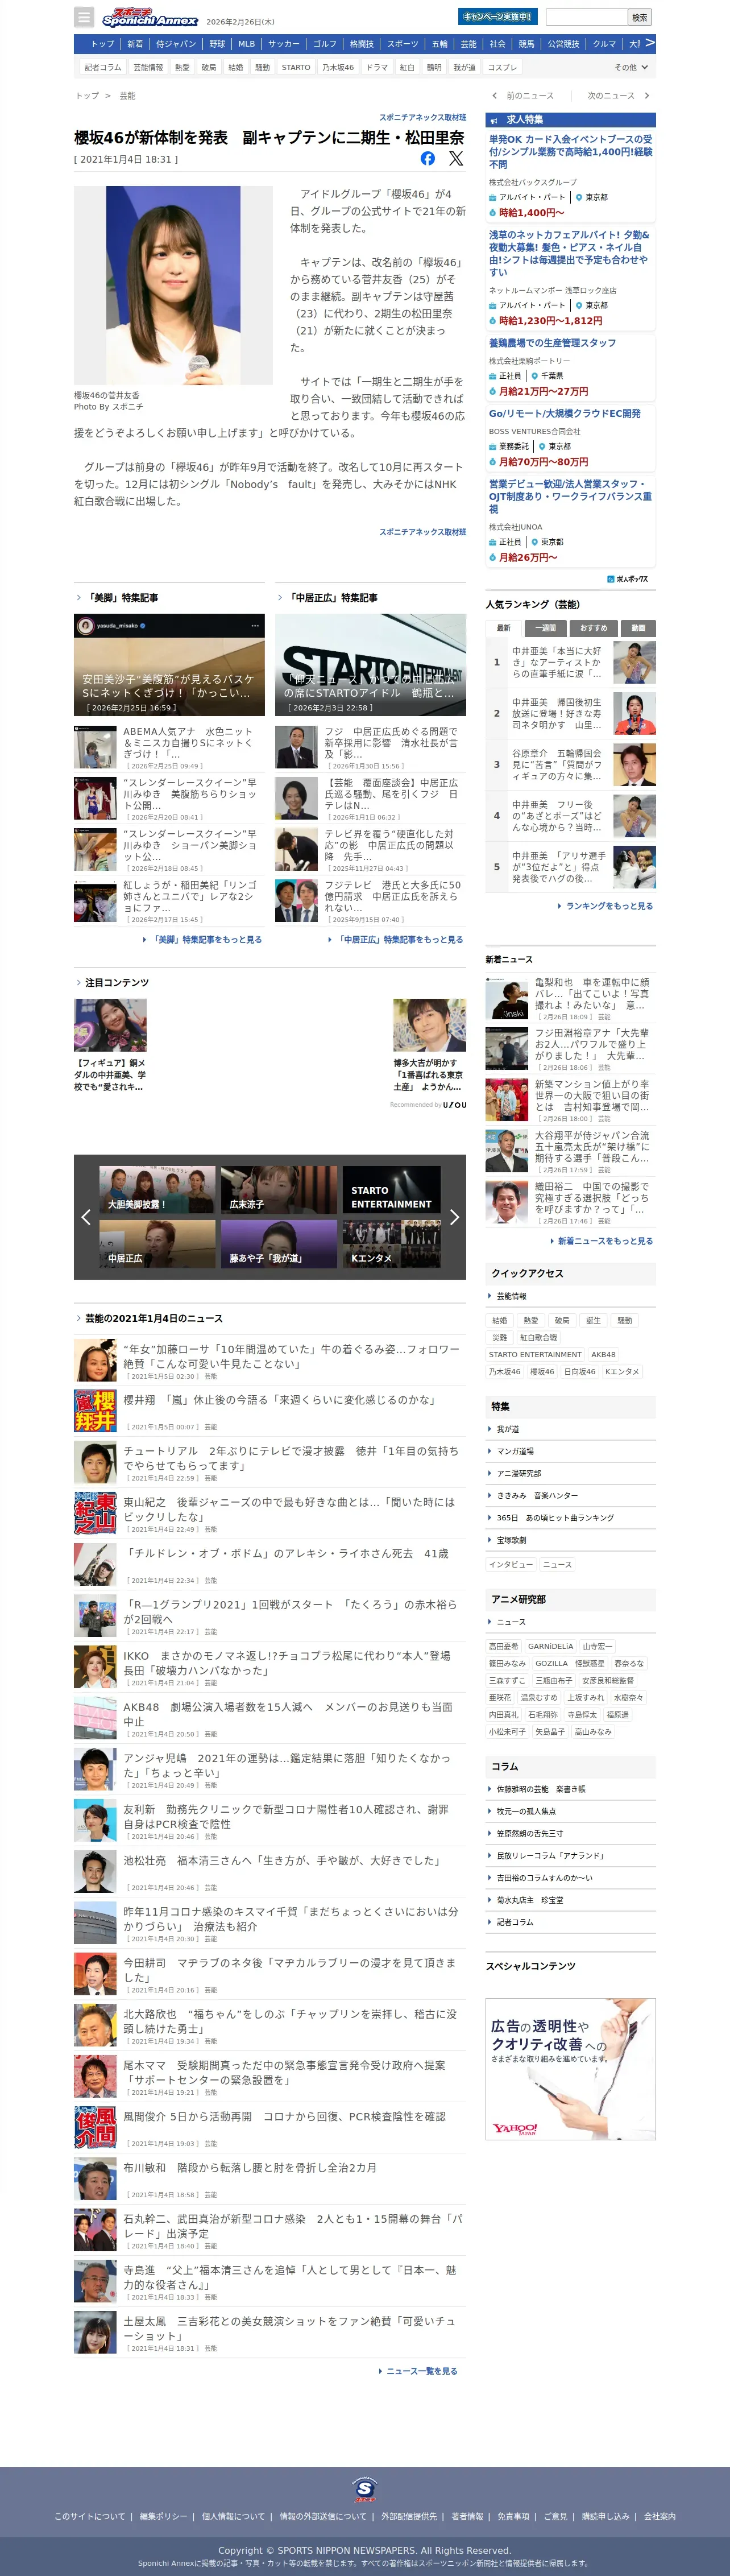Advance the featured topics carousel
Screen dimensions: 730x2576
point(454,1217)
